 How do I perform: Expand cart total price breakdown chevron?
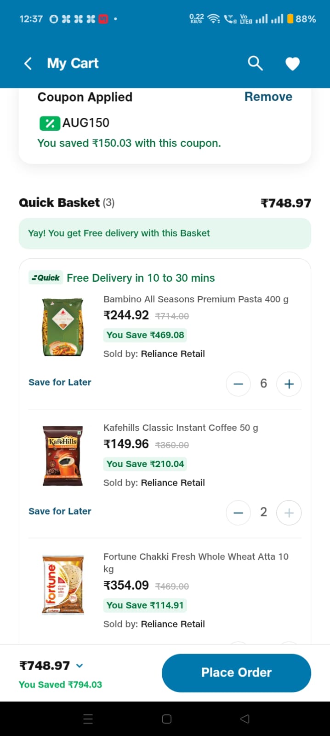(x=80, y=666)
